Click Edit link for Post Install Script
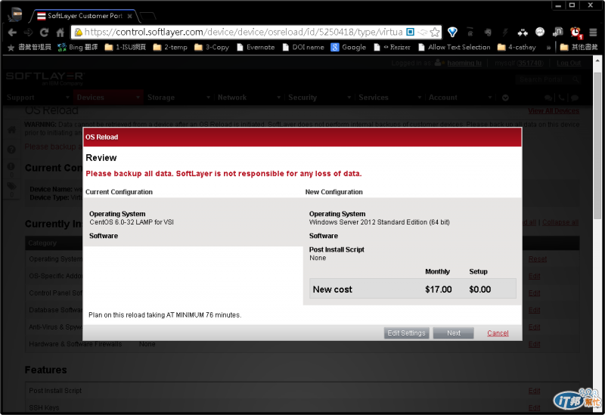Viewport: 605px width, 415px height. [534, 391]
